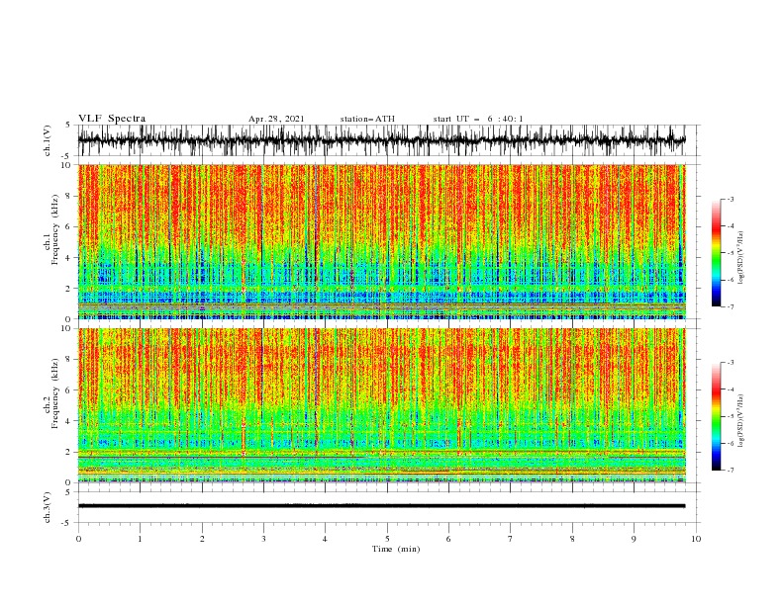Click time axis tick label "9"

tap(634, 539)
